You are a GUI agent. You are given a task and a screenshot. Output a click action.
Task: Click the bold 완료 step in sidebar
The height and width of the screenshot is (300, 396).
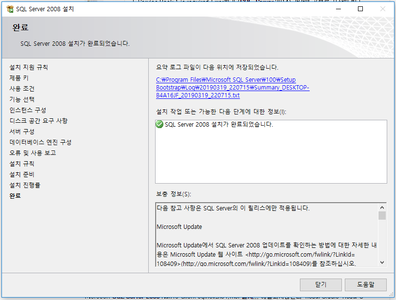click(x=15, y=196)
